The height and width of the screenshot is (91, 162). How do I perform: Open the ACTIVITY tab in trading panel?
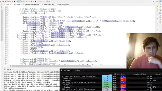[68, 70]
